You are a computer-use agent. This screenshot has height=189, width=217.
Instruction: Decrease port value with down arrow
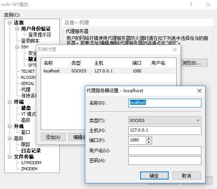[149, 142]
